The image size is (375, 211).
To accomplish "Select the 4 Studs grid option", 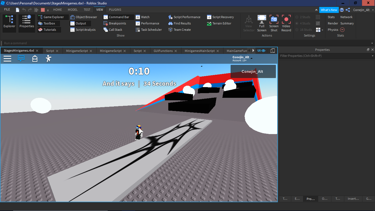I will (x=303, y=23).
